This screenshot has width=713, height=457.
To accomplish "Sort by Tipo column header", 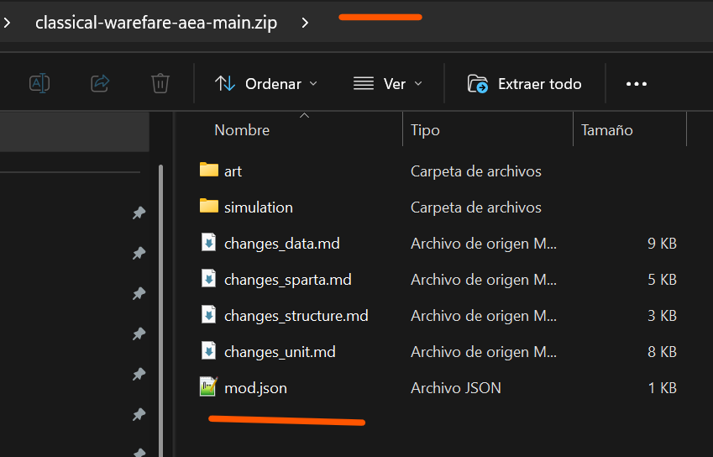I will pos(425,130).
